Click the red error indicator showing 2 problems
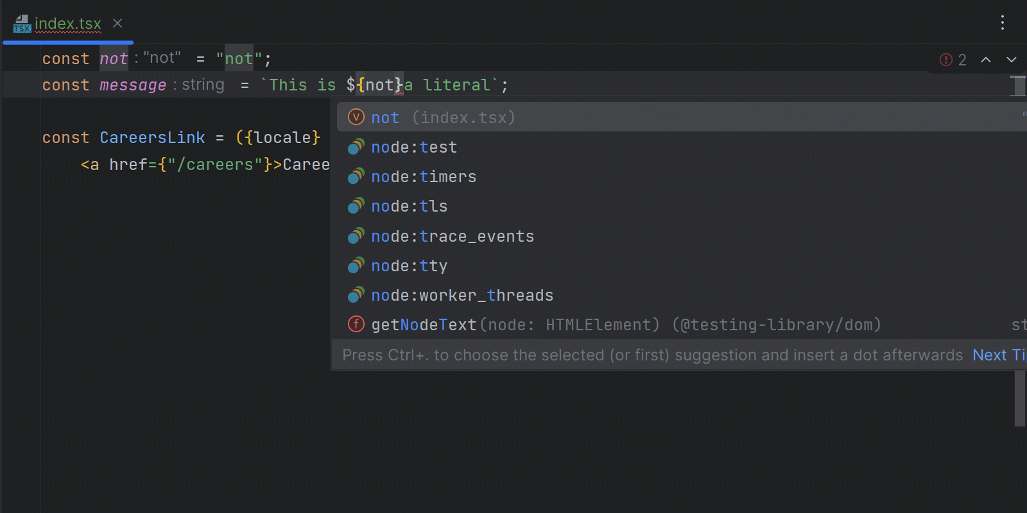Screen dimensions: 1027x513 pyautogui.click(x=953, y=60)
